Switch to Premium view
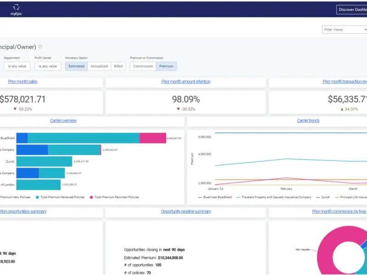 166,66
